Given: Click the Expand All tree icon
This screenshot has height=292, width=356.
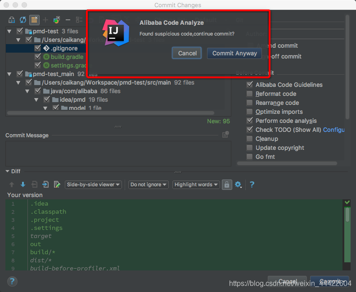Looking at the screenshot, I should 79,20.
